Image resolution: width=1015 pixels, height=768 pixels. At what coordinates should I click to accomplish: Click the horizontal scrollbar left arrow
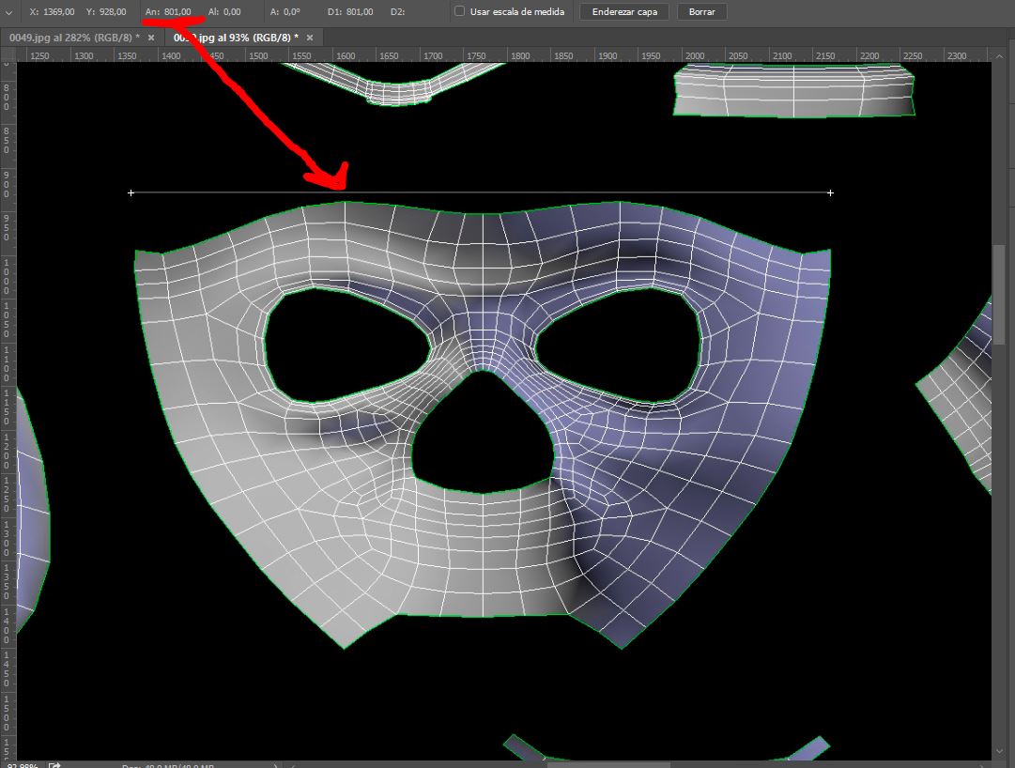coord(293,764)
